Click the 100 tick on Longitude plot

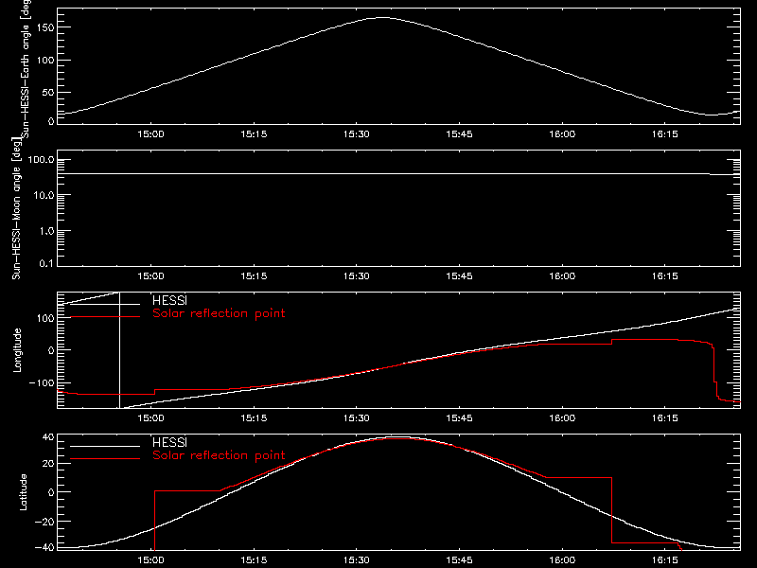[45, 318]
